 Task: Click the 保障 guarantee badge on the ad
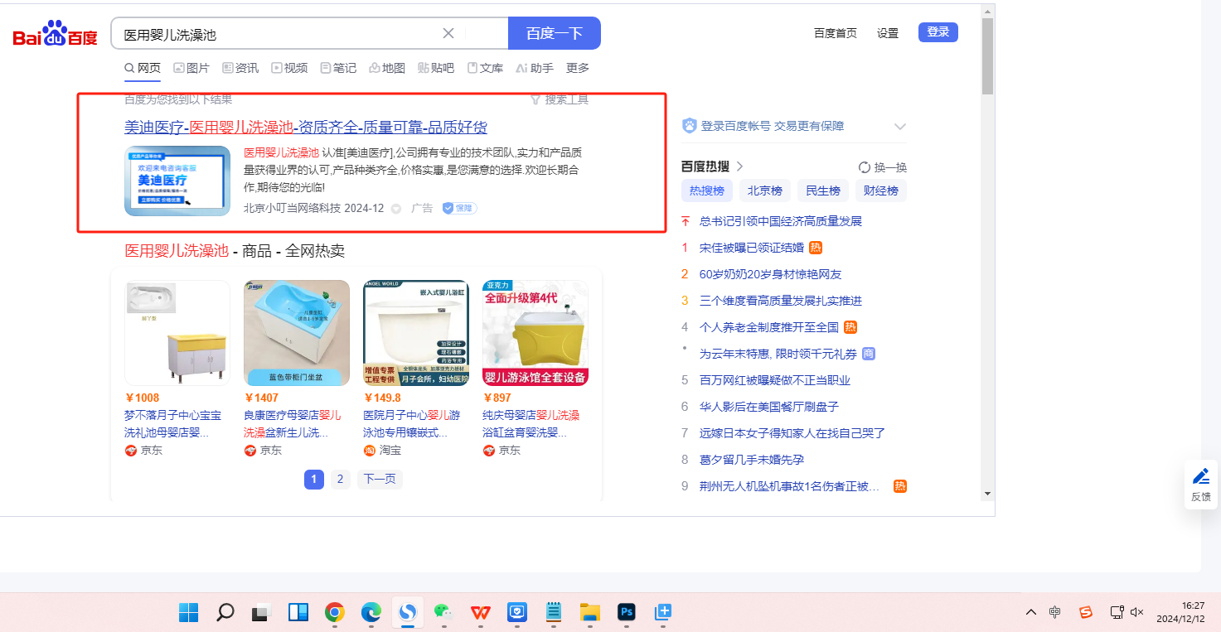tap(459, 208)
